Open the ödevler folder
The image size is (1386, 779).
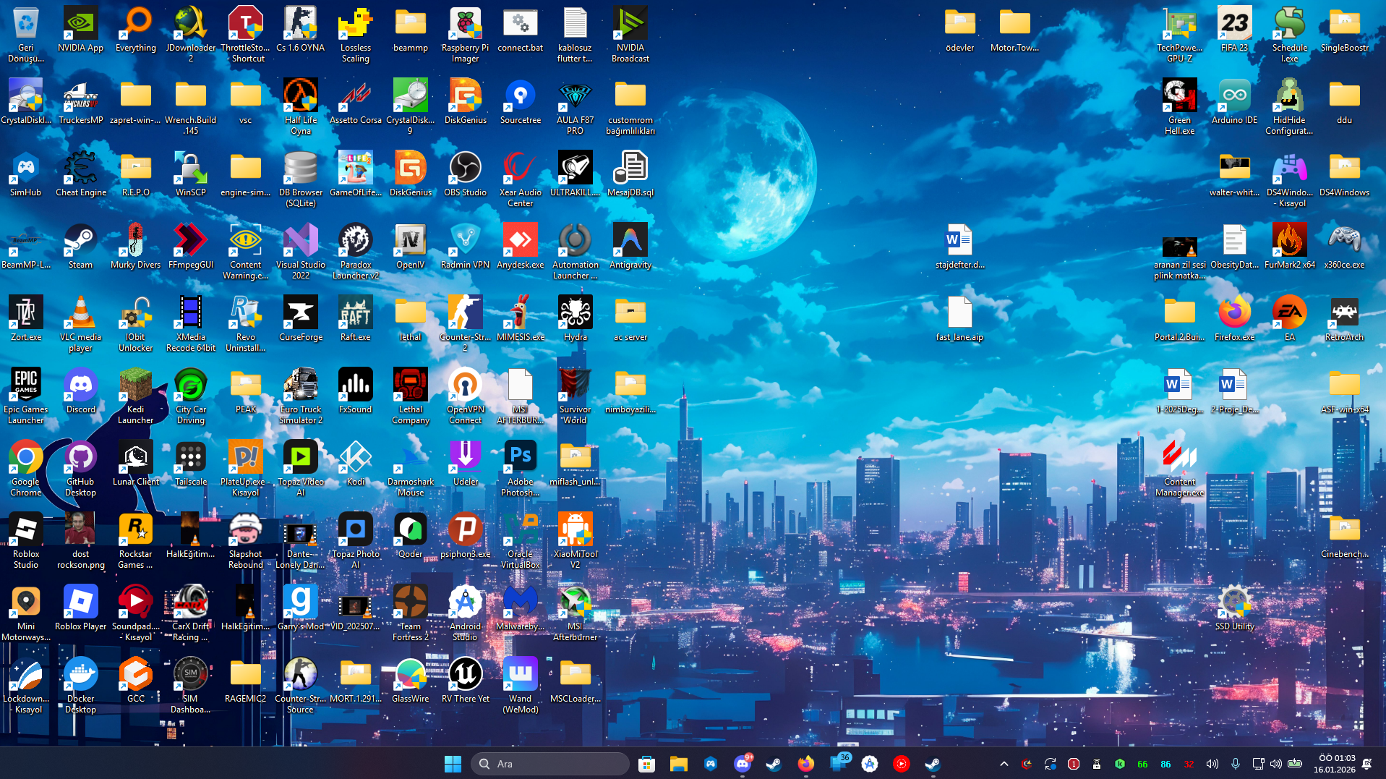pos(959,30)
